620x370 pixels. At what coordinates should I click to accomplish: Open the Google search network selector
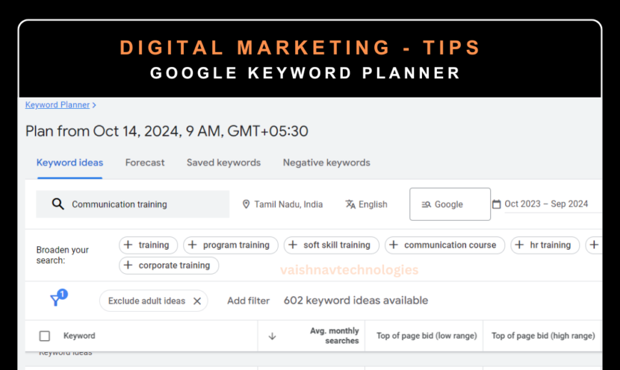pyautogui.click(x=450, y=204)
